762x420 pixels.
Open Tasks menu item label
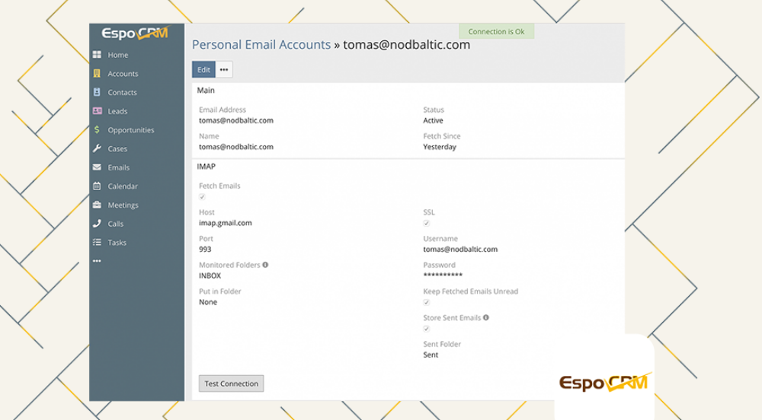coord(117,243)
